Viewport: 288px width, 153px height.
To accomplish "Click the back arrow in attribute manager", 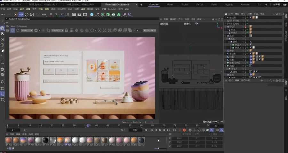I will pos(261,80).
